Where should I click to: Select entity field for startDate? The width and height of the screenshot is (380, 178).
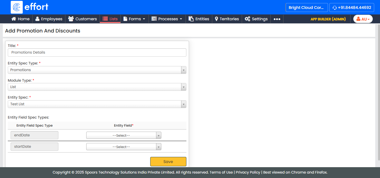coord(124,147)
